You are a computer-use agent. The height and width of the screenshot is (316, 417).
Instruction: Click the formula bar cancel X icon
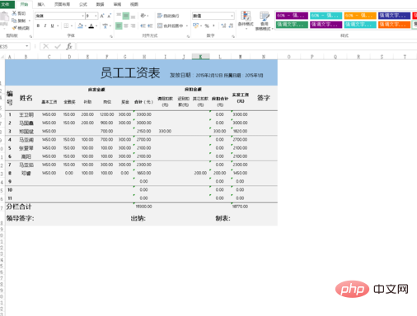tap(46, 46)
